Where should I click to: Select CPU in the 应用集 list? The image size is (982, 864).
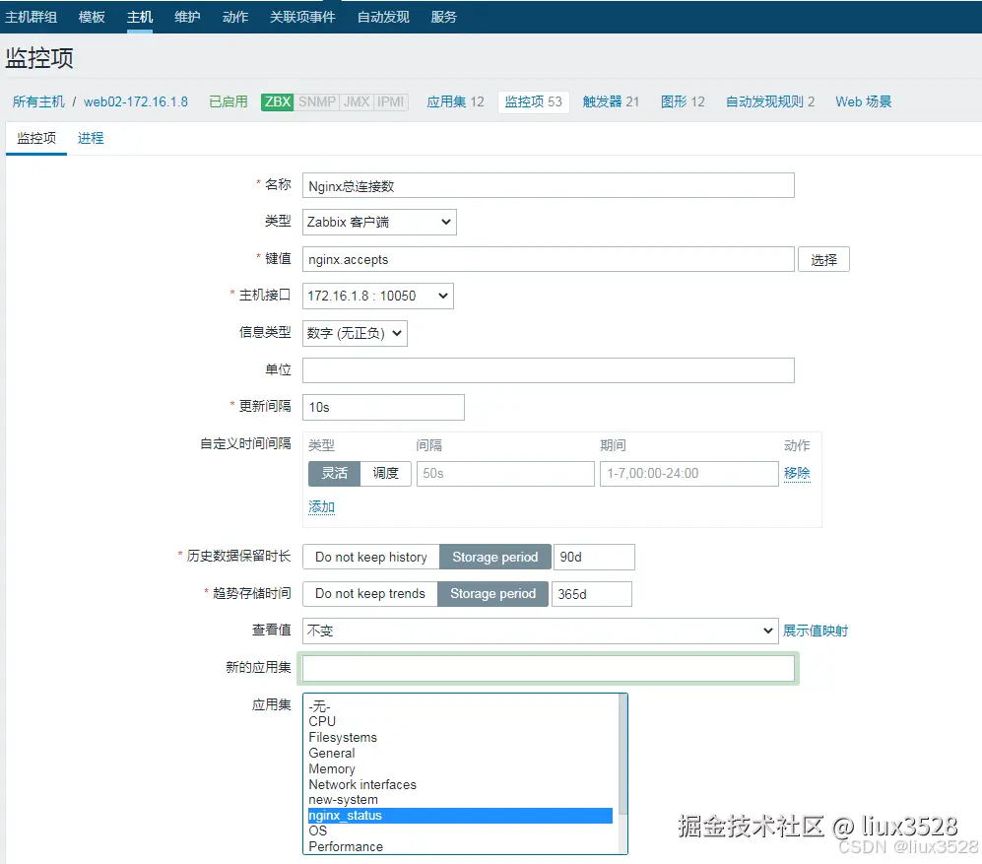coord(460,722)
